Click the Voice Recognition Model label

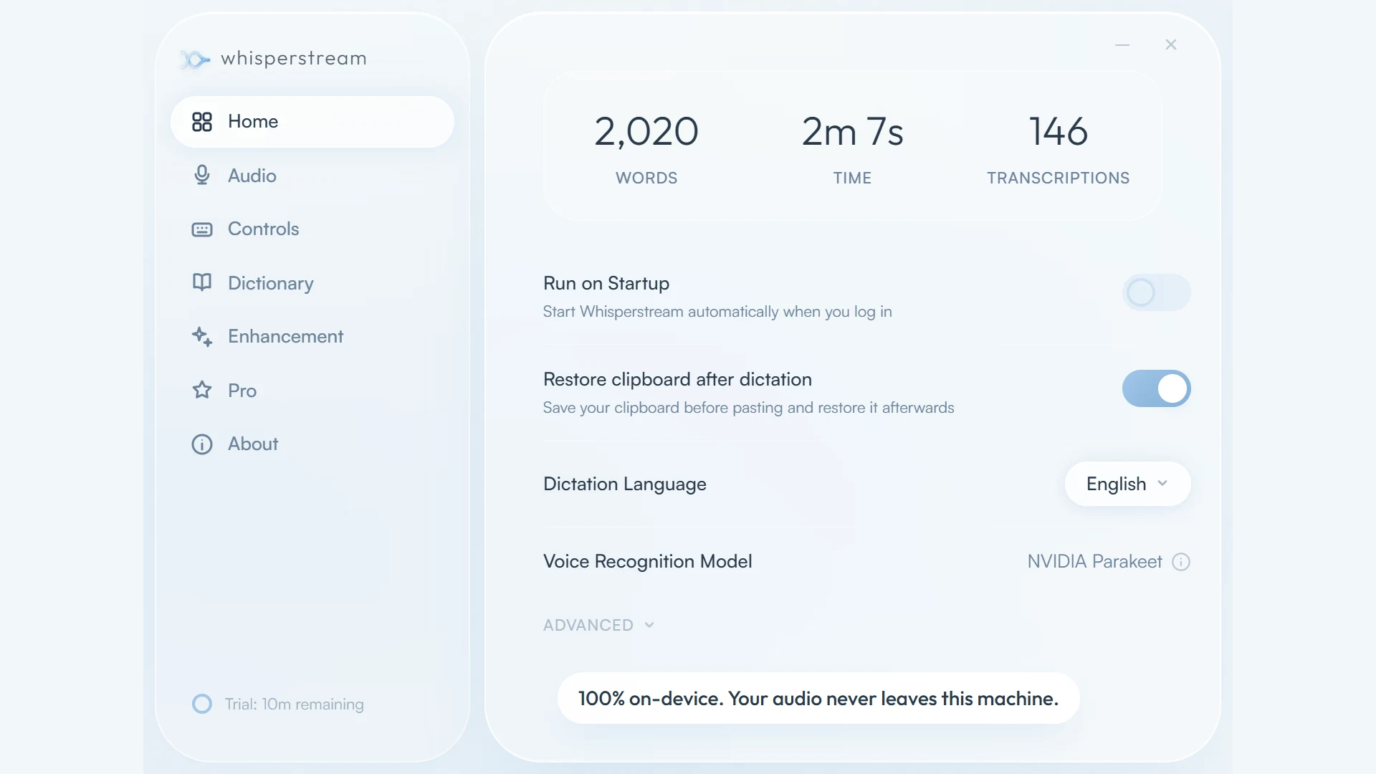(x=648, y=562)
